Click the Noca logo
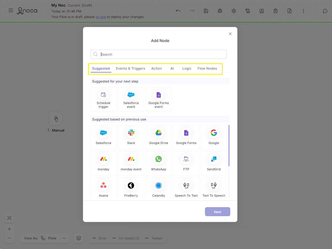This screenshot has height=249, width=332. tap(27, 11)
